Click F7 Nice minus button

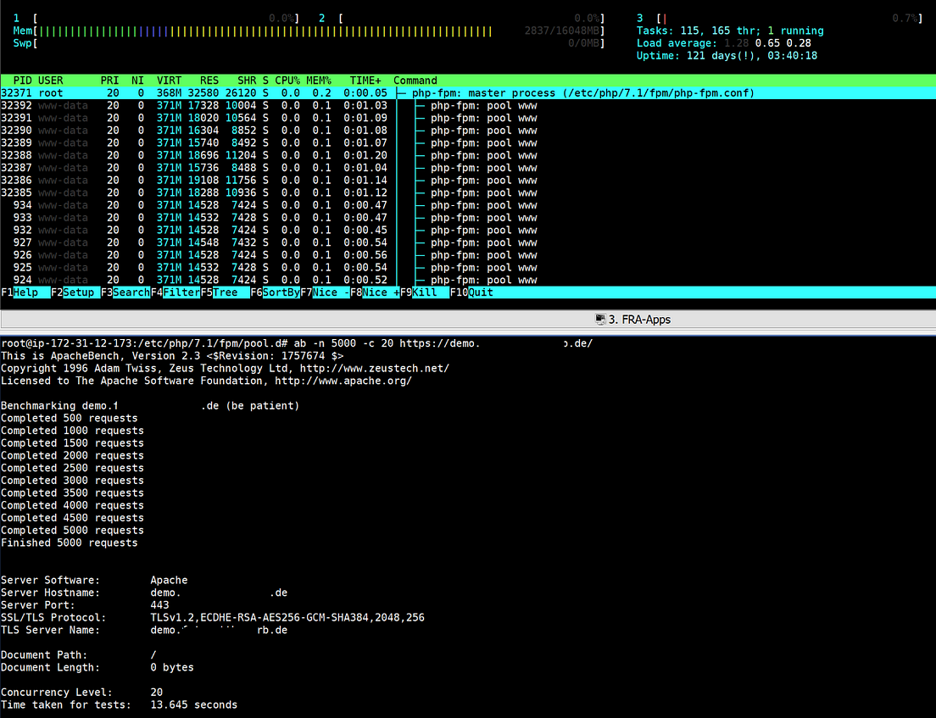tap(326, 292)
